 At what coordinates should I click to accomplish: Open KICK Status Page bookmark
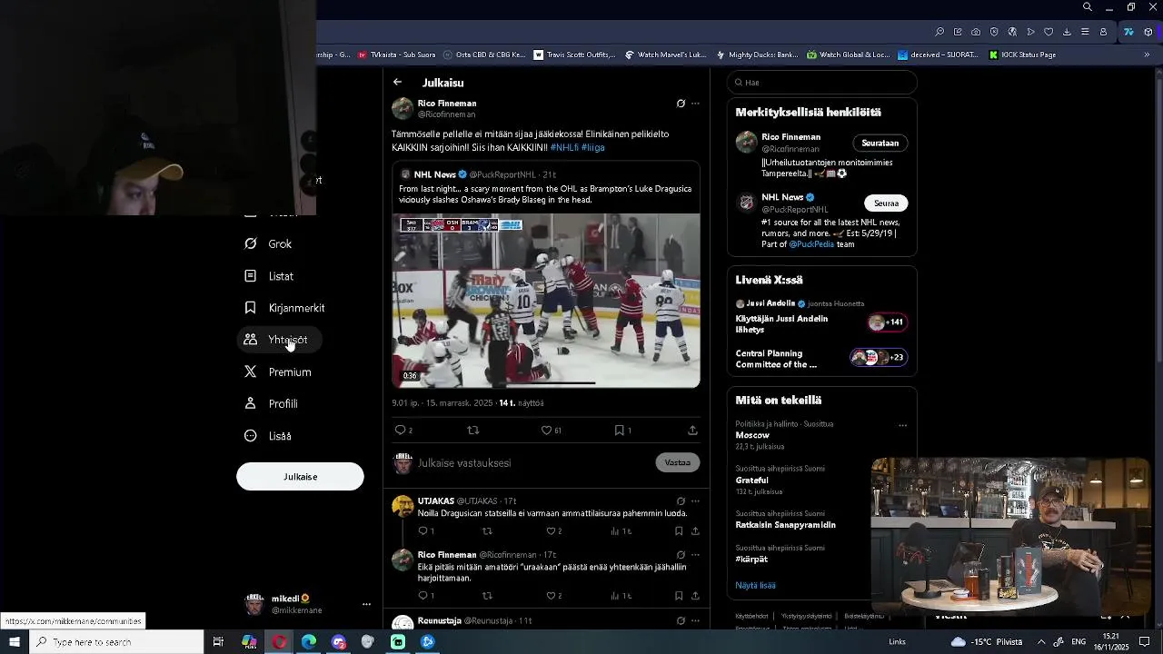(1020, 54)
